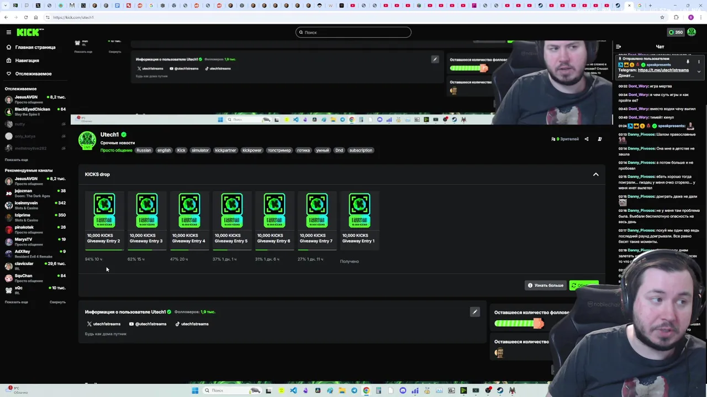Image resolution: width=707 pixels, height=397 pixels.
Task: Open the icon right of share button
Action: point(600,139)
